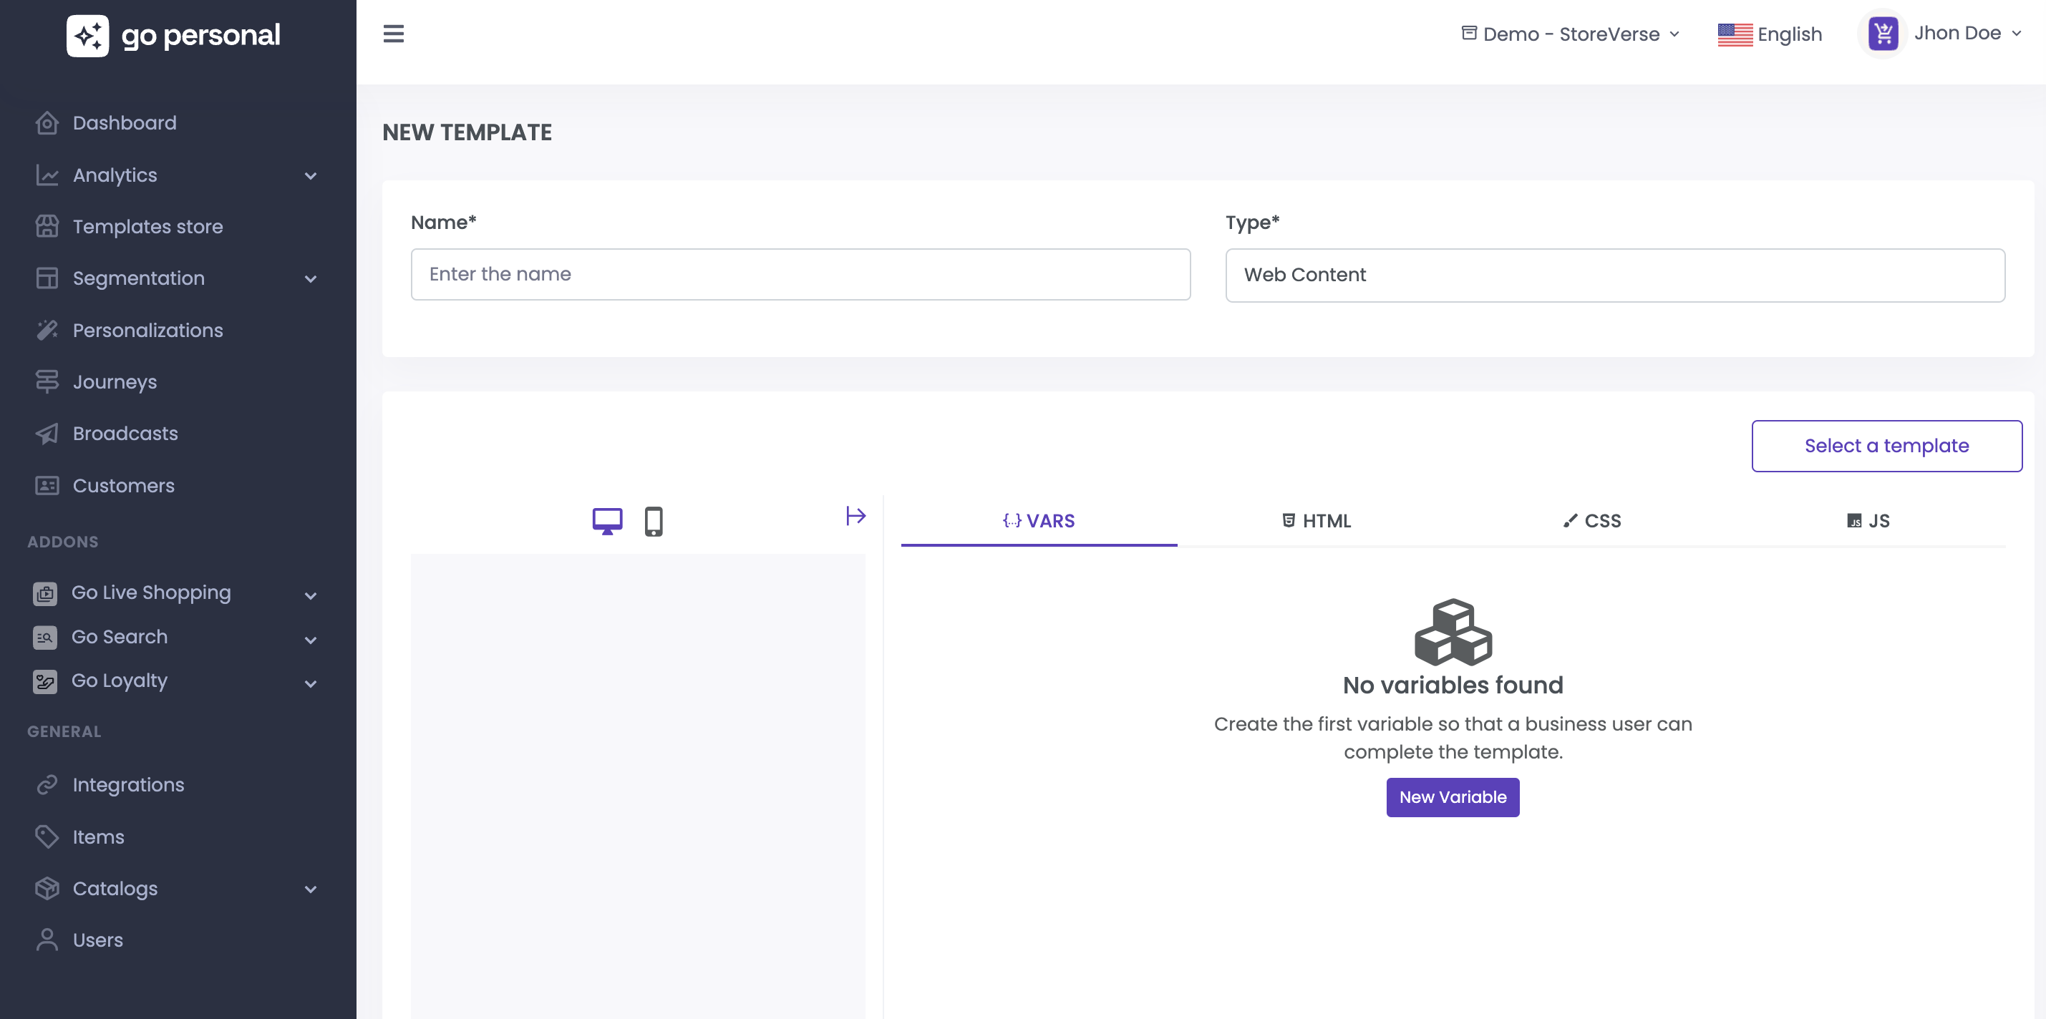Open Dashboard from sidebar home icon
The image size is (2046, 1019).
click(x=47, y=123)
